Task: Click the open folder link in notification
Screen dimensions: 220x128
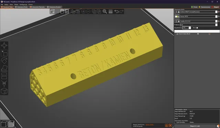Action: (x=150, y=125)
